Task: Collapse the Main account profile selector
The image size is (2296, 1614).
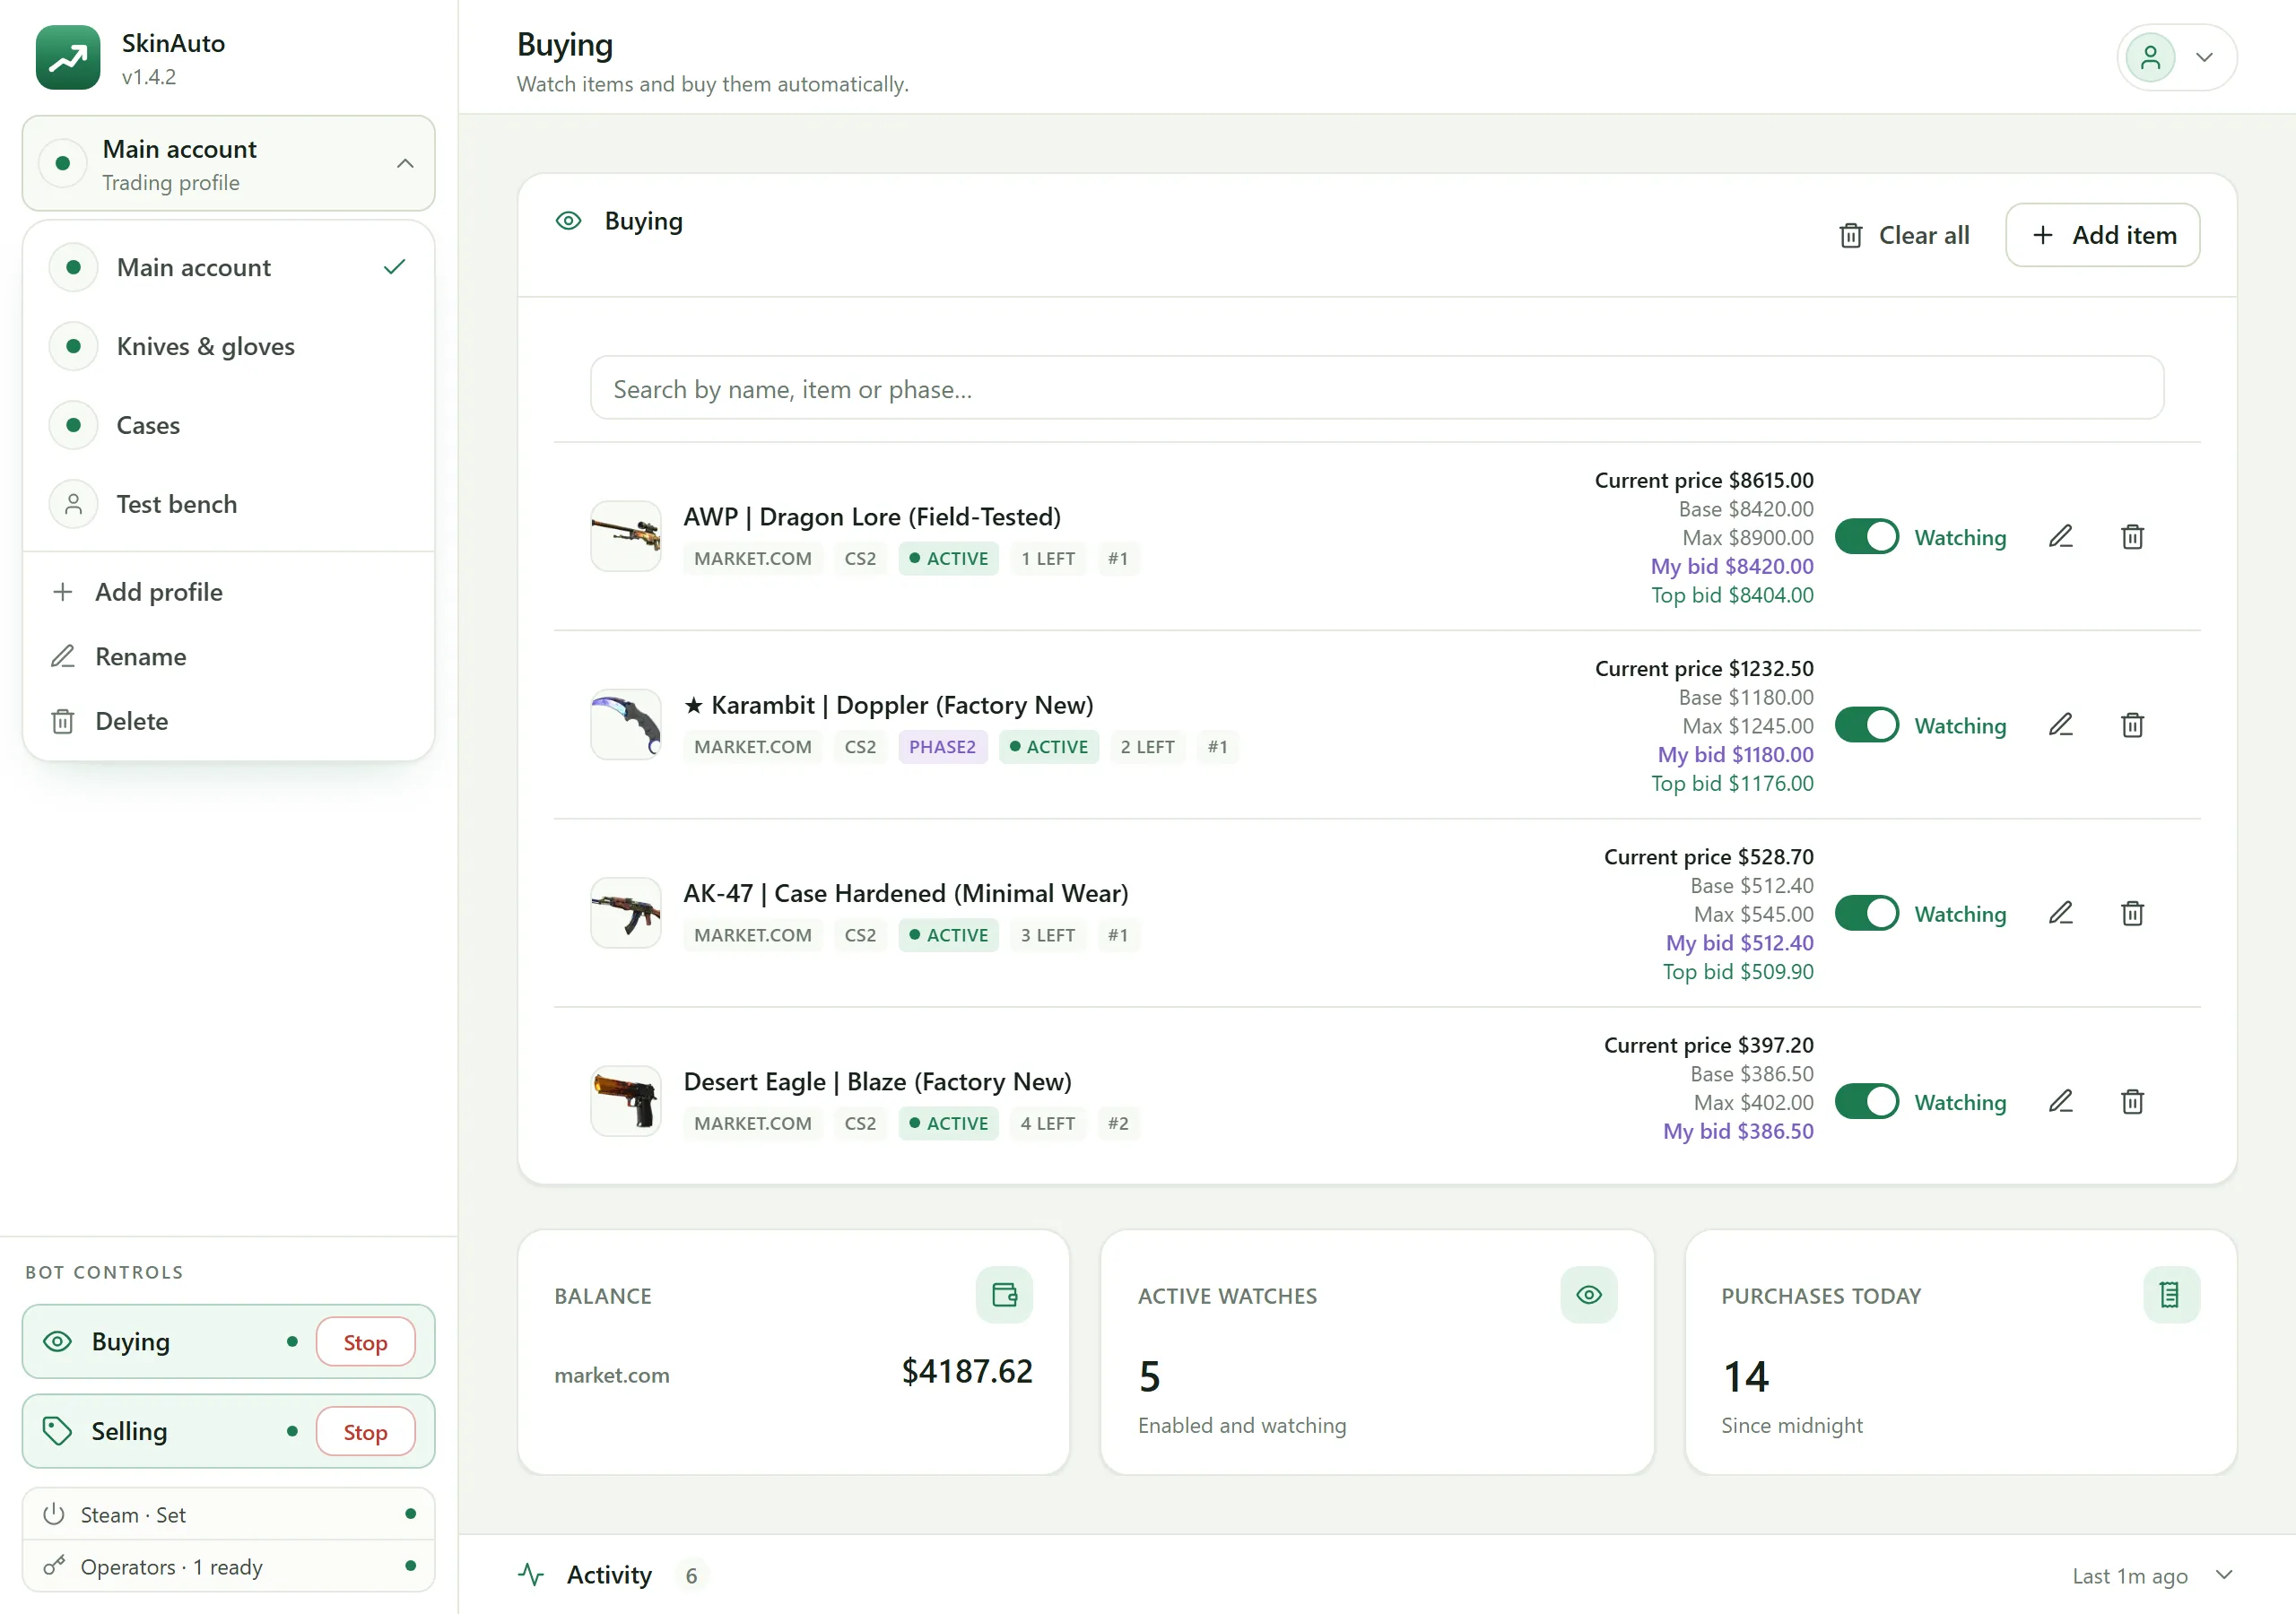Action: (228, 164)
